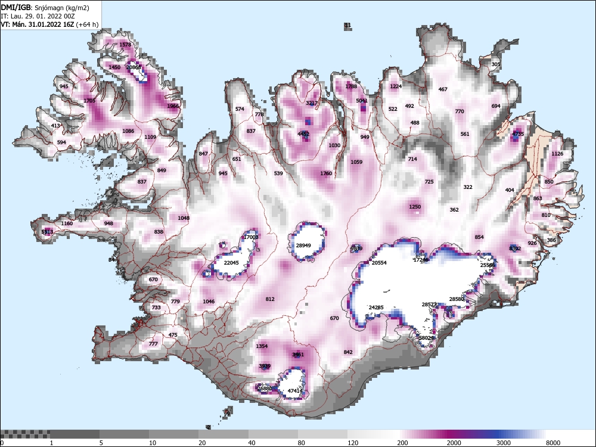Click the map value 733
The width and height of the screenshot is (596, 447).
coord(156,308)
